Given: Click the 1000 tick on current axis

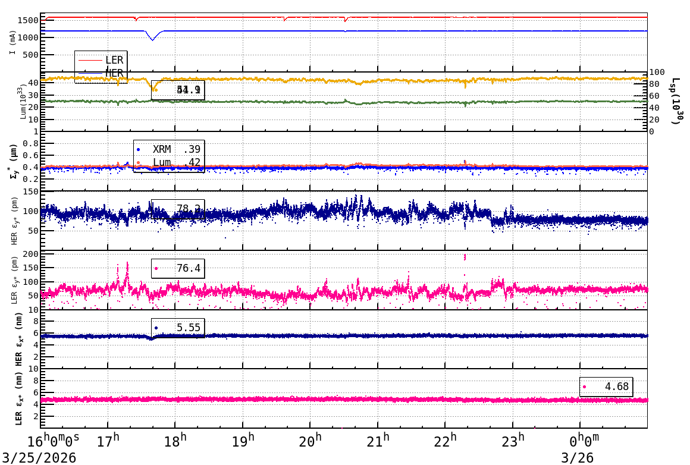Looking at the screenshot, I should [28, 37].
